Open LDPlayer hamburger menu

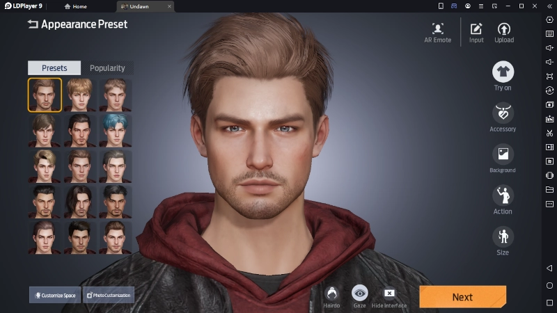tap(481, 6)
